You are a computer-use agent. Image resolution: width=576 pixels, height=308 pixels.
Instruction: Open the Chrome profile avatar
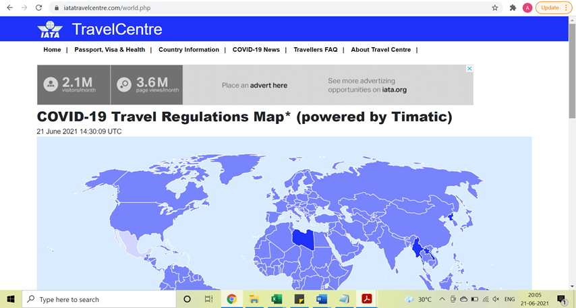(527, 7)
